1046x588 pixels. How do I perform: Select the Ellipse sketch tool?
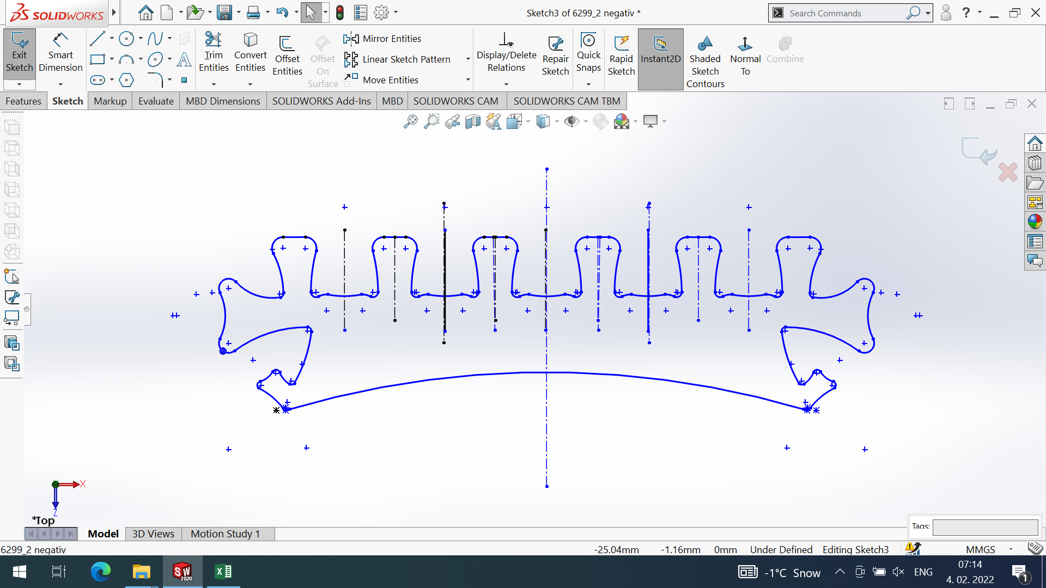click(x=155, y=59)
